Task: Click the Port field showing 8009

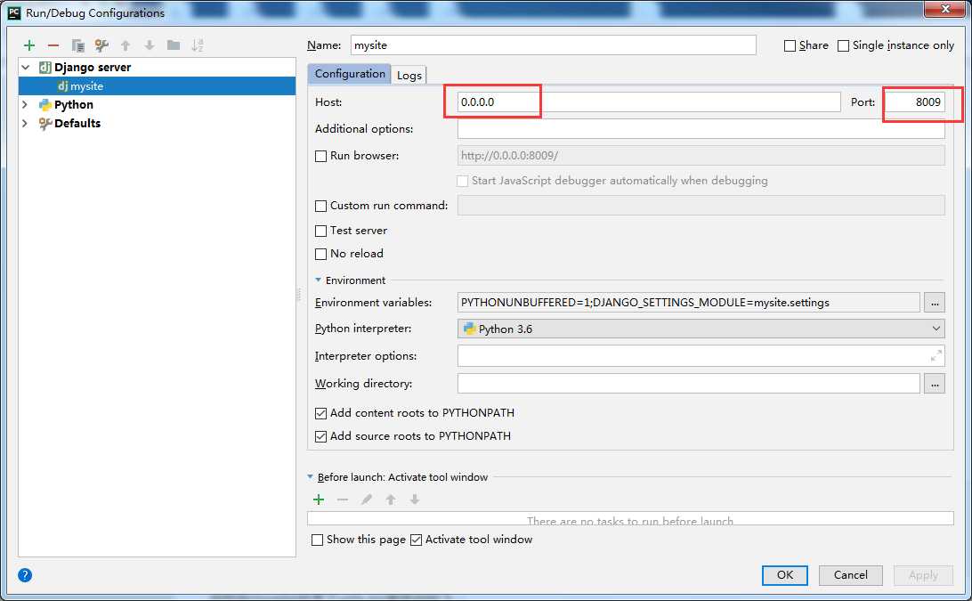Action: (914, 102)
